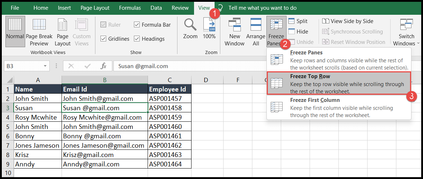This screenshot has width=423, height=179.
Task: Open Custom Views dialog
Action: (x=81, y=31)
